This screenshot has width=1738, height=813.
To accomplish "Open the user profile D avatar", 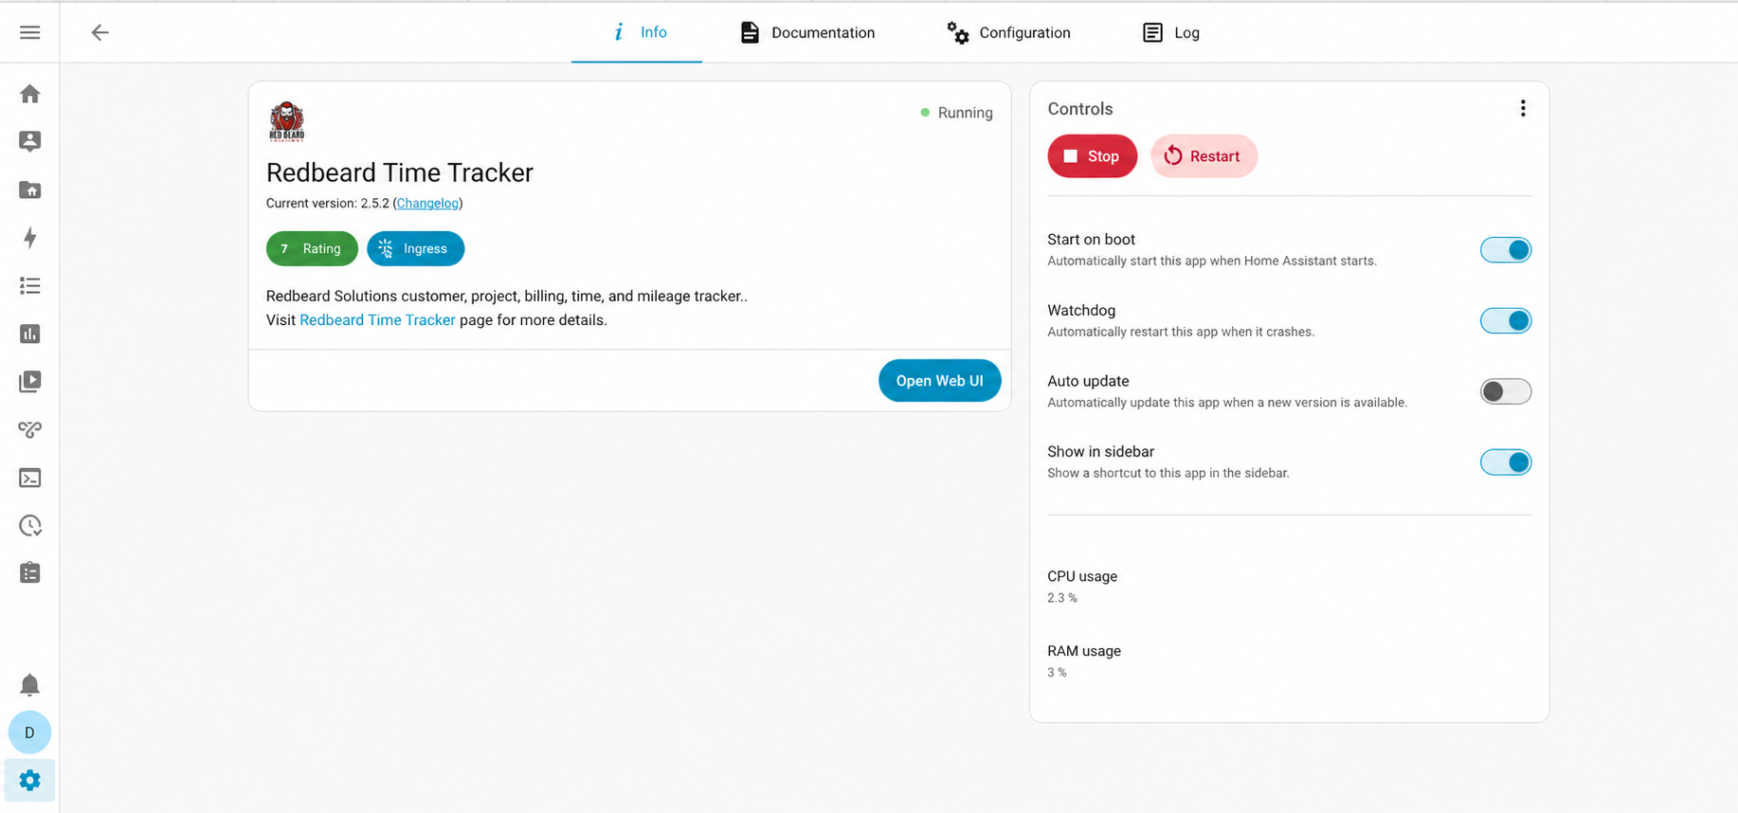I will (x=29, y=732).
